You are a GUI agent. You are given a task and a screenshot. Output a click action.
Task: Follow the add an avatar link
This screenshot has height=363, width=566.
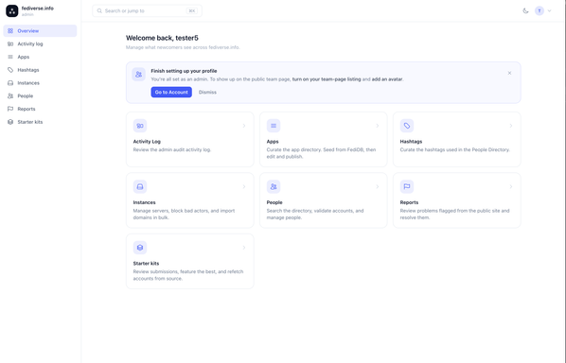[387, 79]
